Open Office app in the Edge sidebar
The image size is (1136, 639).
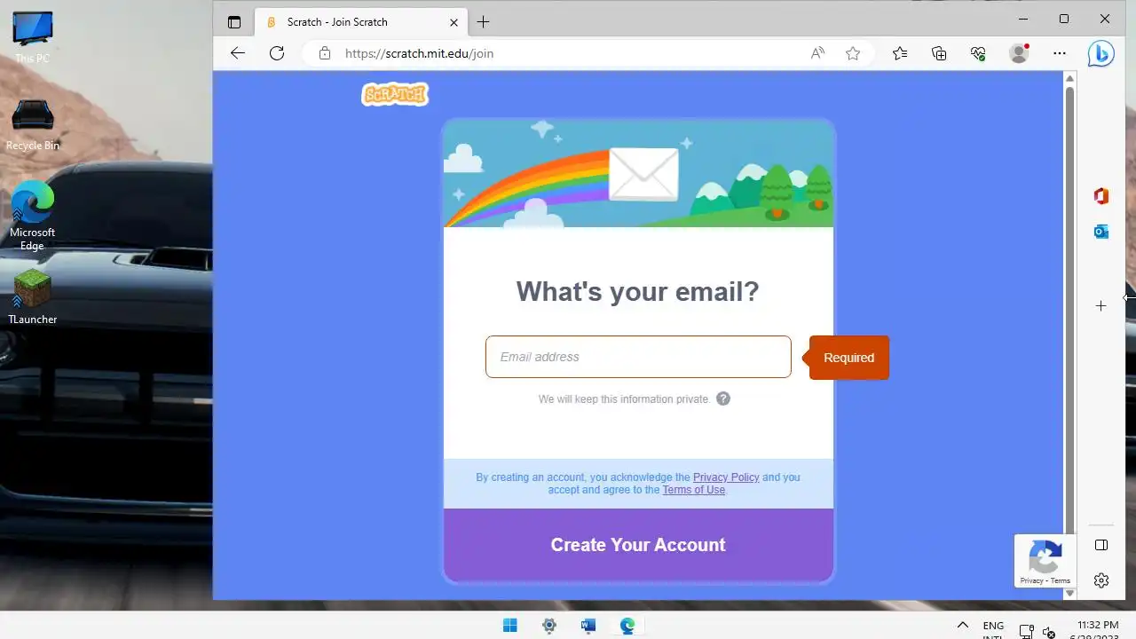(x=1101, y=196)
